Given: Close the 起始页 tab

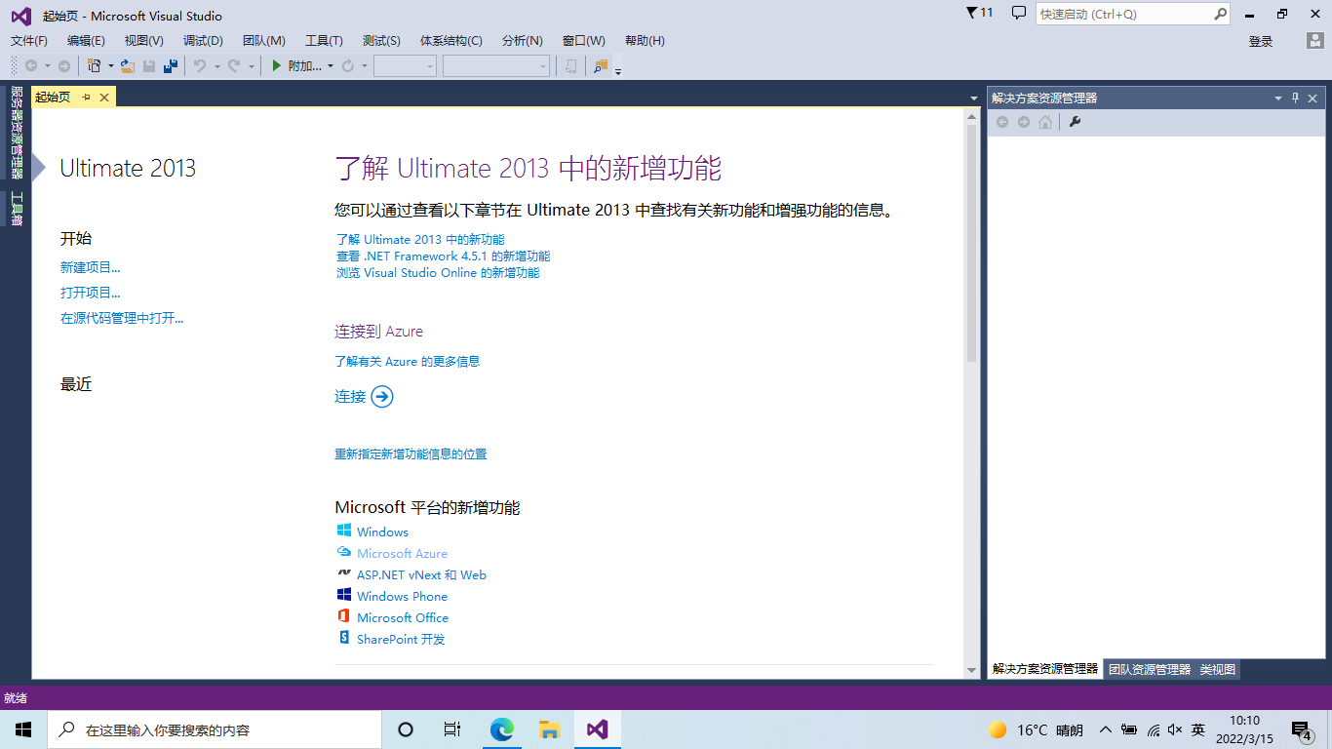Looking at the screenshot, I should pos(104,98).
